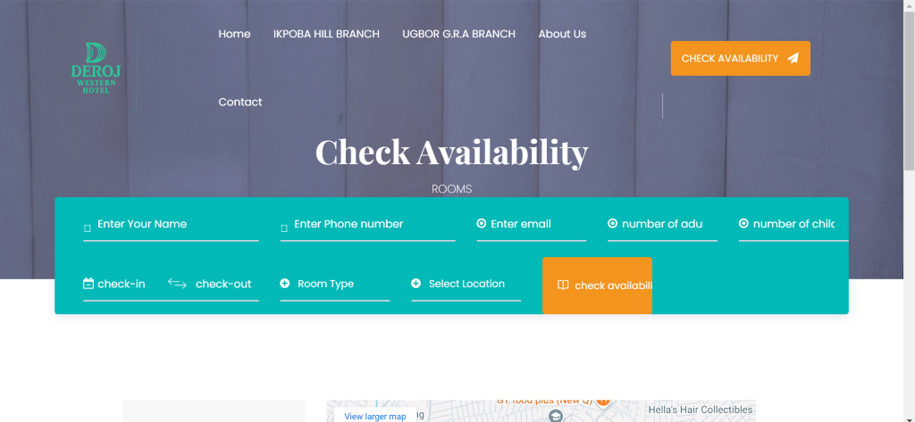Submit the form with check availability button
The height and width of the screenshot is (422, 915).
pyautogui.click(x=597, y=285)
